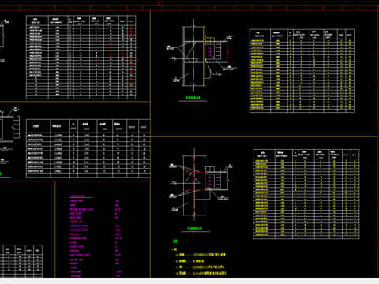
Task: Click the red ruler strip along top edge
Action: click(189, 8)
